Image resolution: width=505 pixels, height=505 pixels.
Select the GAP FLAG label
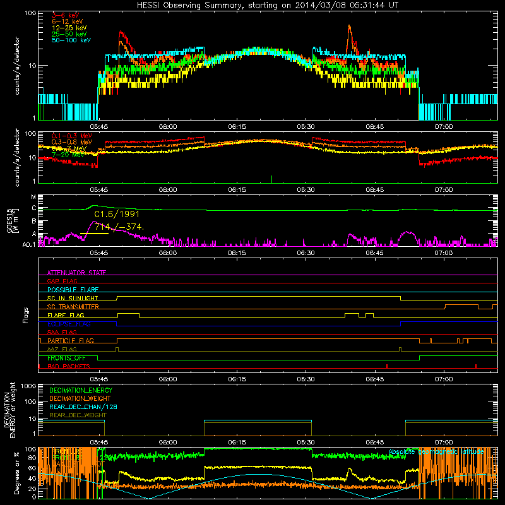pos(62,281)
